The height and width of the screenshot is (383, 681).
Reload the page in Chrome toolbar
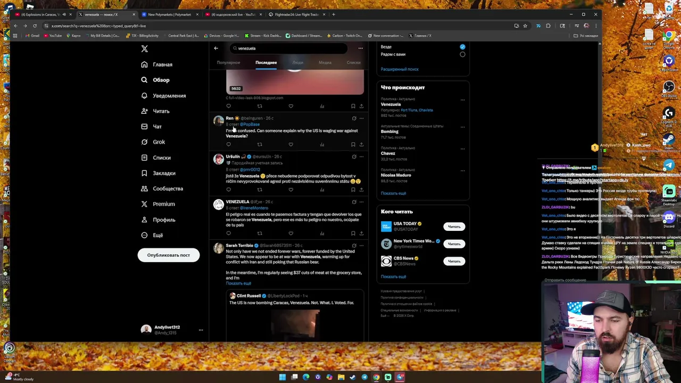[35, 26]
